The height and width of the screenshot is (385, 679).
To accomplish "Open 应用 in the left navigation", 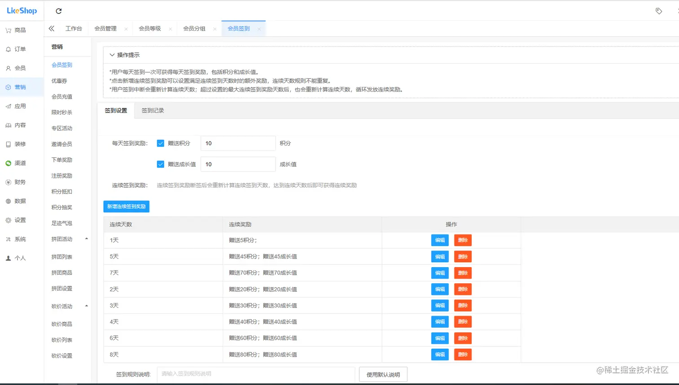I will (x=20, y=106).
